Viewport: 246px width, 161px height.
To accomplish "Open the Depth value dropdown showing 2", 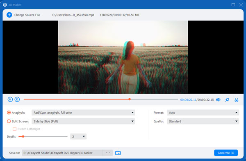I will point(78,136).
